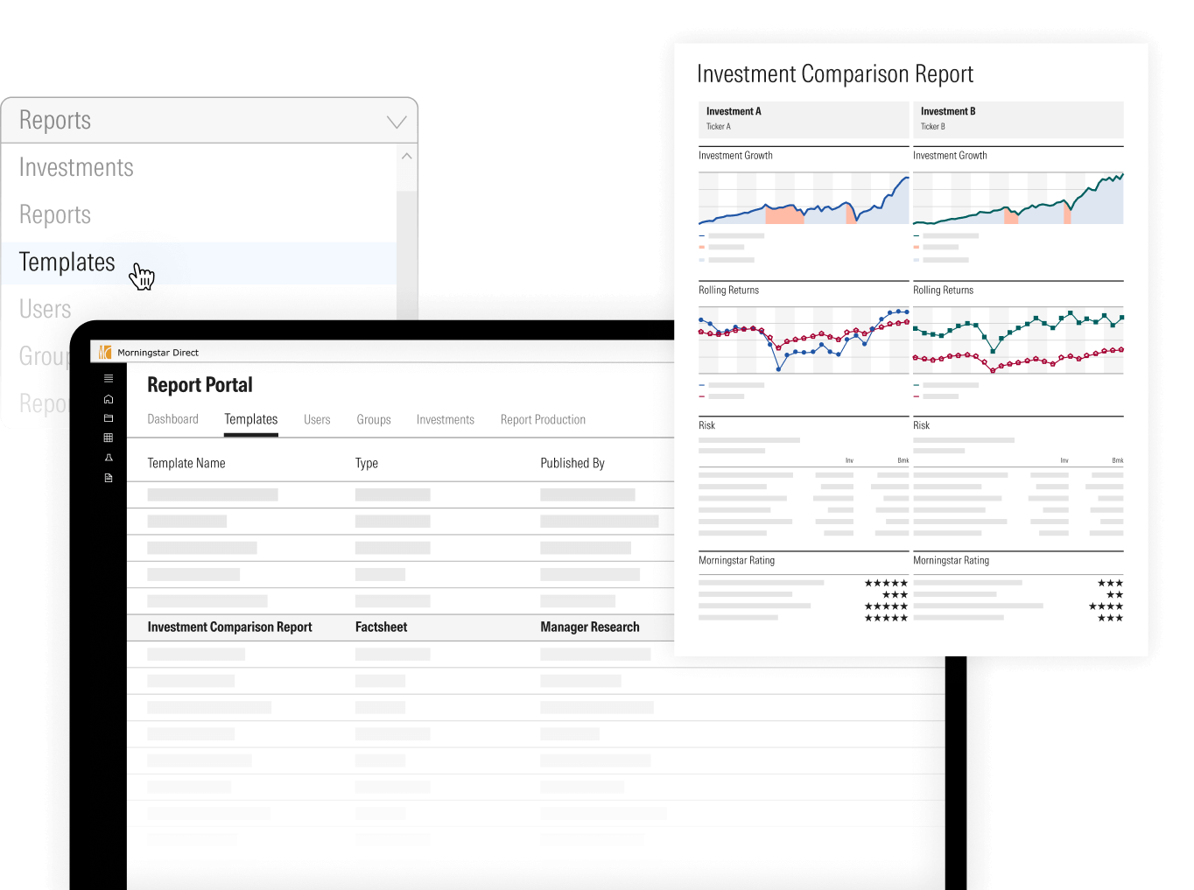Switch to the Groups tab
Screen dimensions: 1194x890
click(374, 420)
